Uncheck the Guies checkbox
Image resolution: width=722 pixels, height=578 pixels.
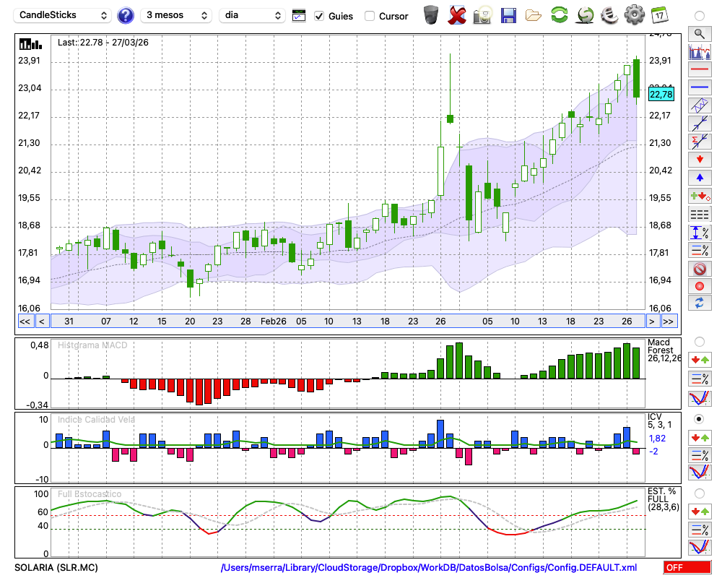(x=319, y=16)
